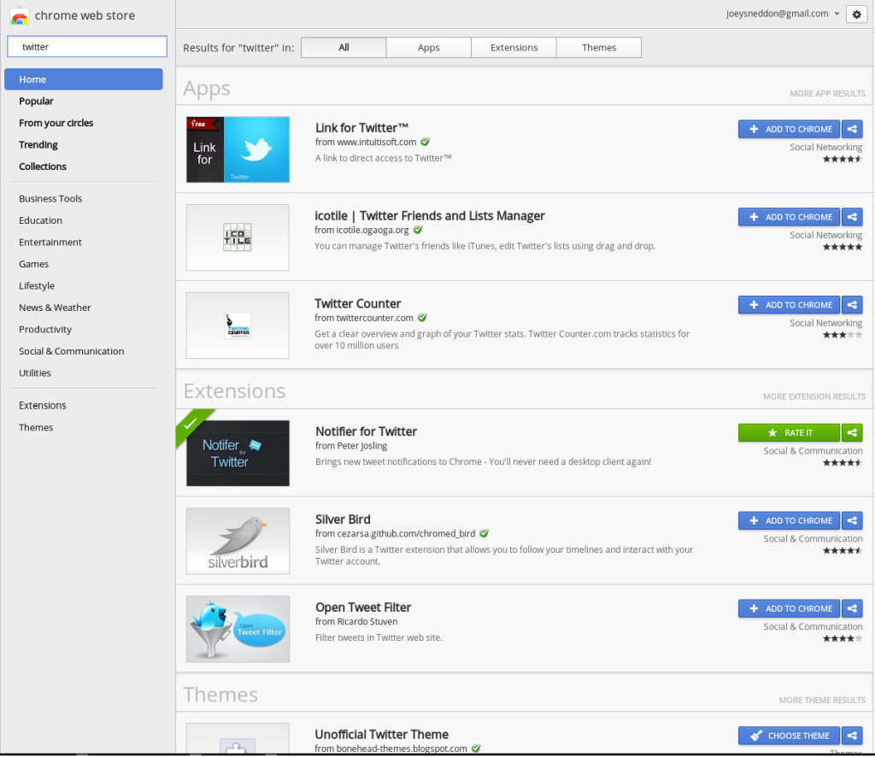Screen dimensions: 875x757
Task: Browse the Utilities category
Action: [34, 373]
